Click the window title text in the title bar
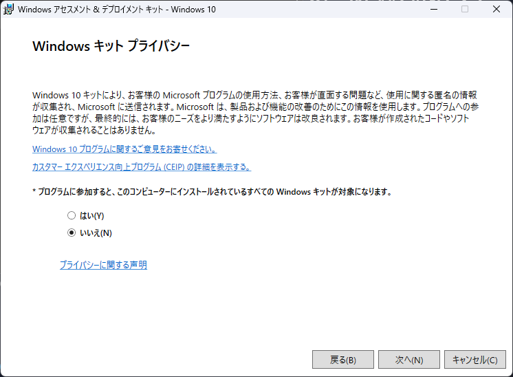 (x=117, y=10)
